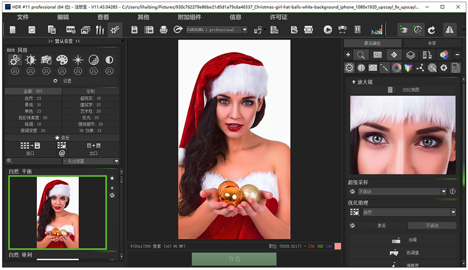Open the 文件 menu
The height and width of the screenshot is (270, 468).
(22, 17)
